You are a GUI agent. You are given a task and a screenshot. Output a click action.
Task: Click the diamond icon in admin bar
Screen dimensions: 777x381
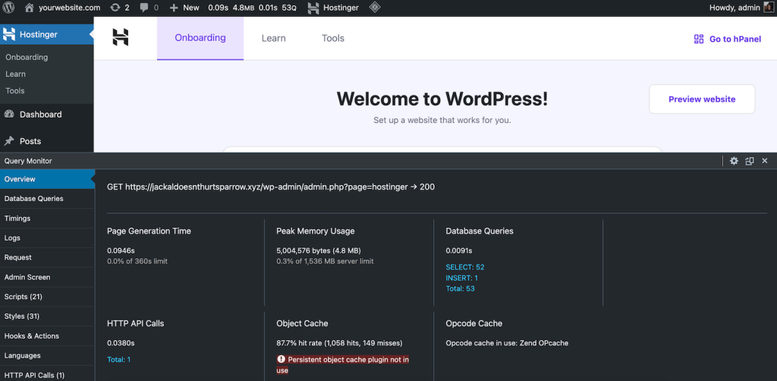tap(375, 8)
